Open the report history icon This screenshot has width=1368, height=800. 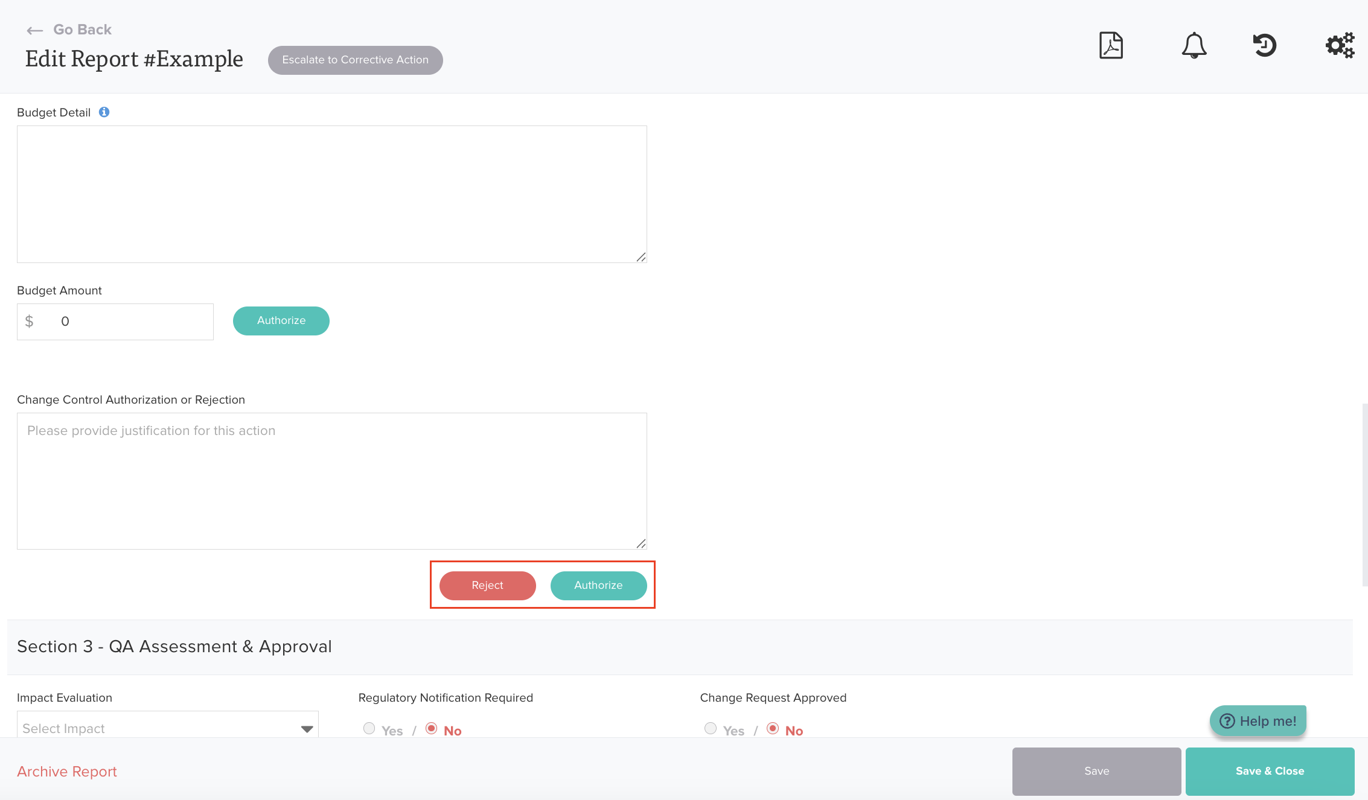1265,45
